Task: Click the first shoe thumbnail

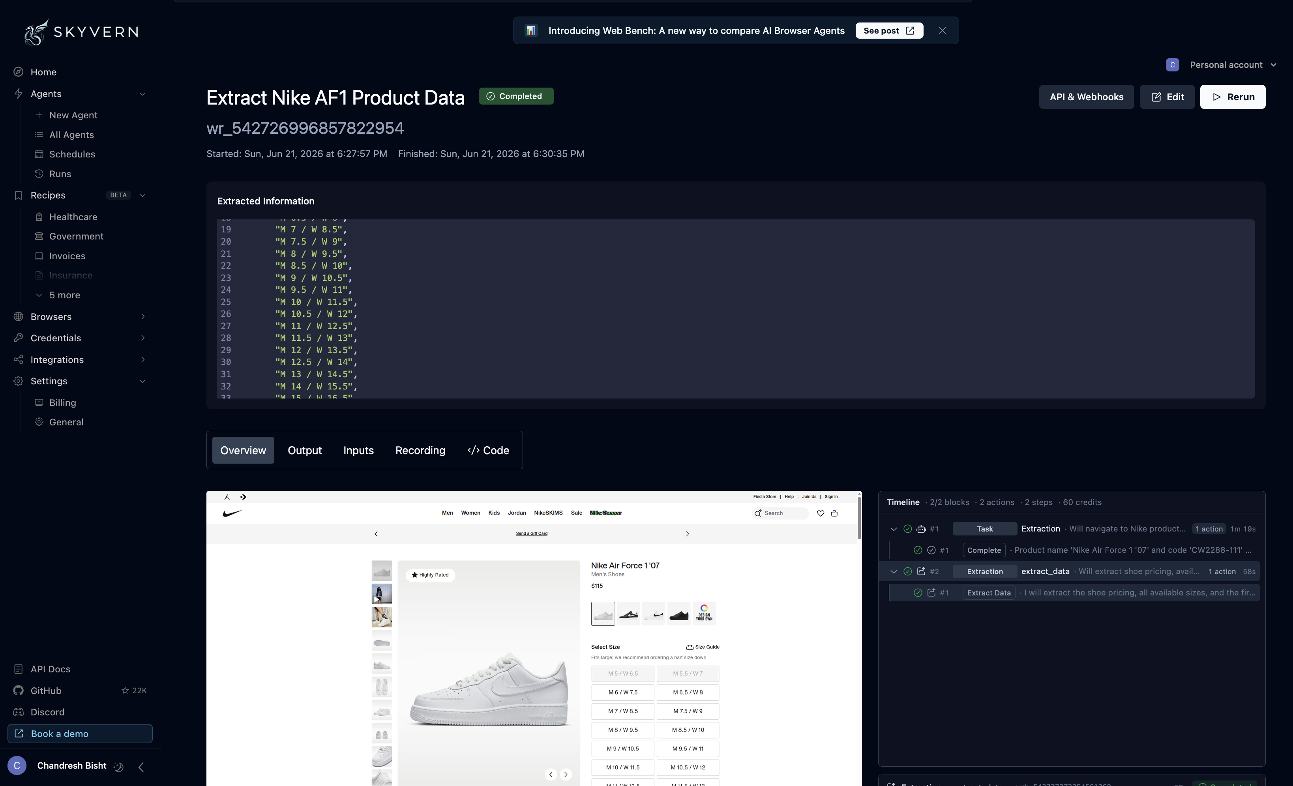Action: coord(382,571)
